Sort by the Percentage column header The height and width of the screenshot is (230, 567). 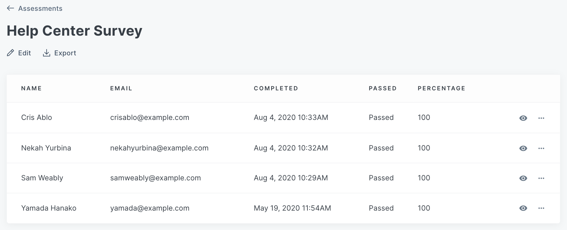point(441,88)
